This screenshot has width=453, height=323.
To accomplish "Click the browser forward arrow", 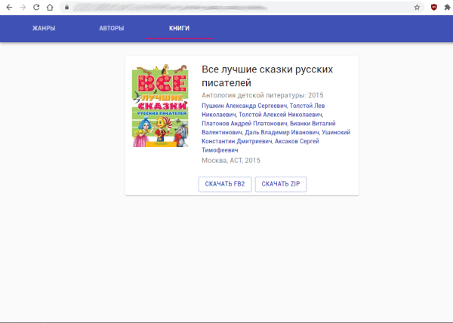I will coord(23,8).
